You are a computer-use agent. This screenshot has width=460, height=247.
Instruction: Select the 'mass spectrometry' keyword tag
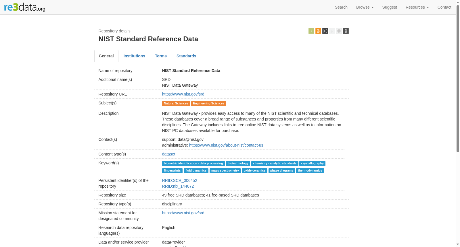click(225, 171)
